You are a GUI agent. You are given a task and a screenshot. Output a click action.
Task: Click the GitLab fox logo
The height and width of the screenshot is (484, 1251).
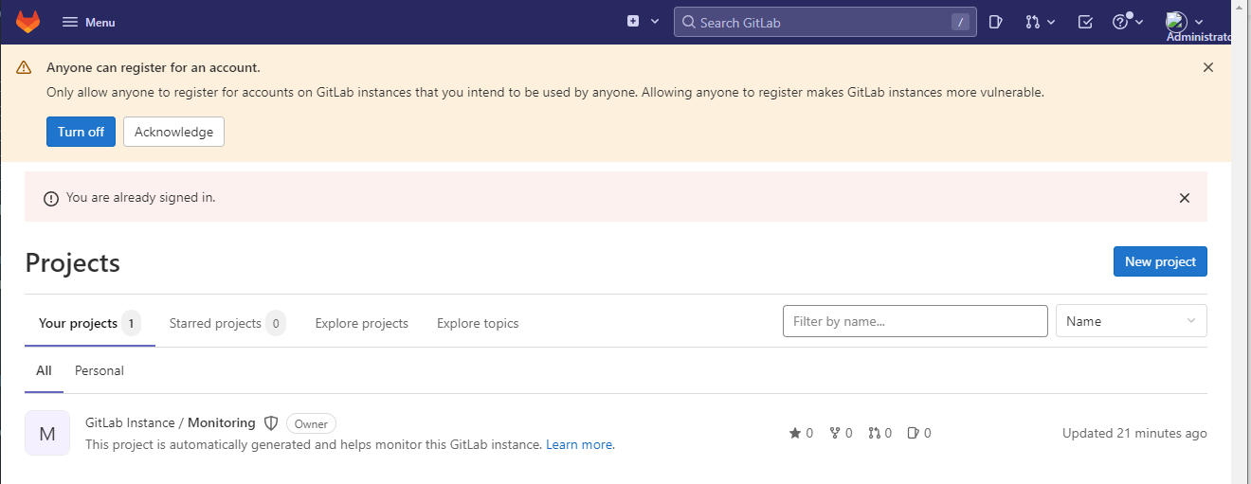pos(28,22)
